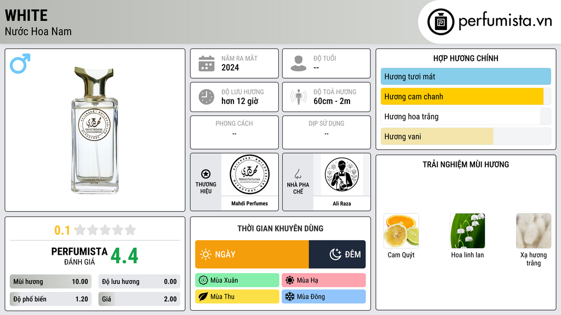
Task: Click the flower icon in Mùa Xuân
Action: [x=203, y=281]
